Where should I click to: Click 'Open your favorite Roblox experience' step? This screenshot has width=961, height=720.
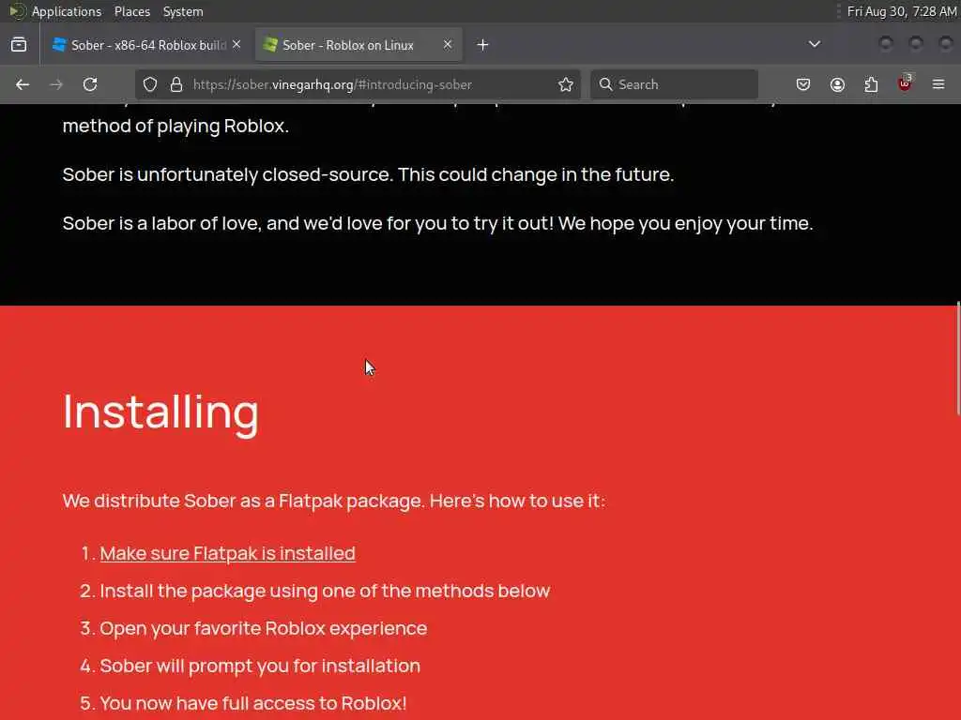[x=264, y=628]
